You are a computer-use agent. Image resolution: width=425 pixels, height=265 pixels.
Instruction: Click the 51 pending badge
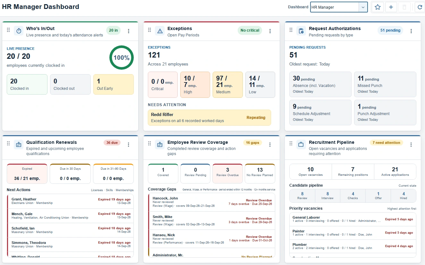390,30
